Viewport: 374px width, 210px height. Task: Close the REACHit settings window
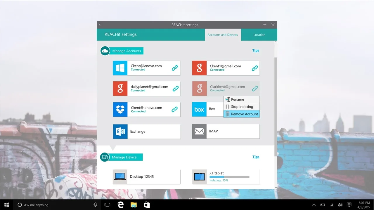(x=273, y=25)
